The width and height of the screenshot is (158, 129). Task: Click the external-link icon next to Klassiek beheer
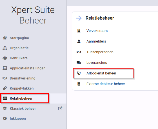click(60, 108)
